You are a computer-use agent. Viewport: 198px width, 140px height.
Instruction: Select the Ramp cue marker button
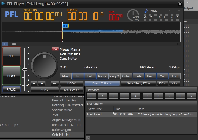coord(102,76)
